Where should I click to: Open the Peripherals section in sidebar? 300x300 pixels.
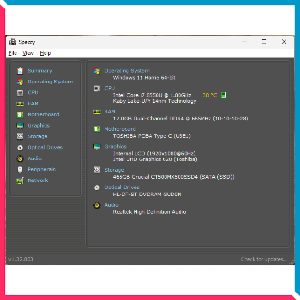[x=42, y=169]
